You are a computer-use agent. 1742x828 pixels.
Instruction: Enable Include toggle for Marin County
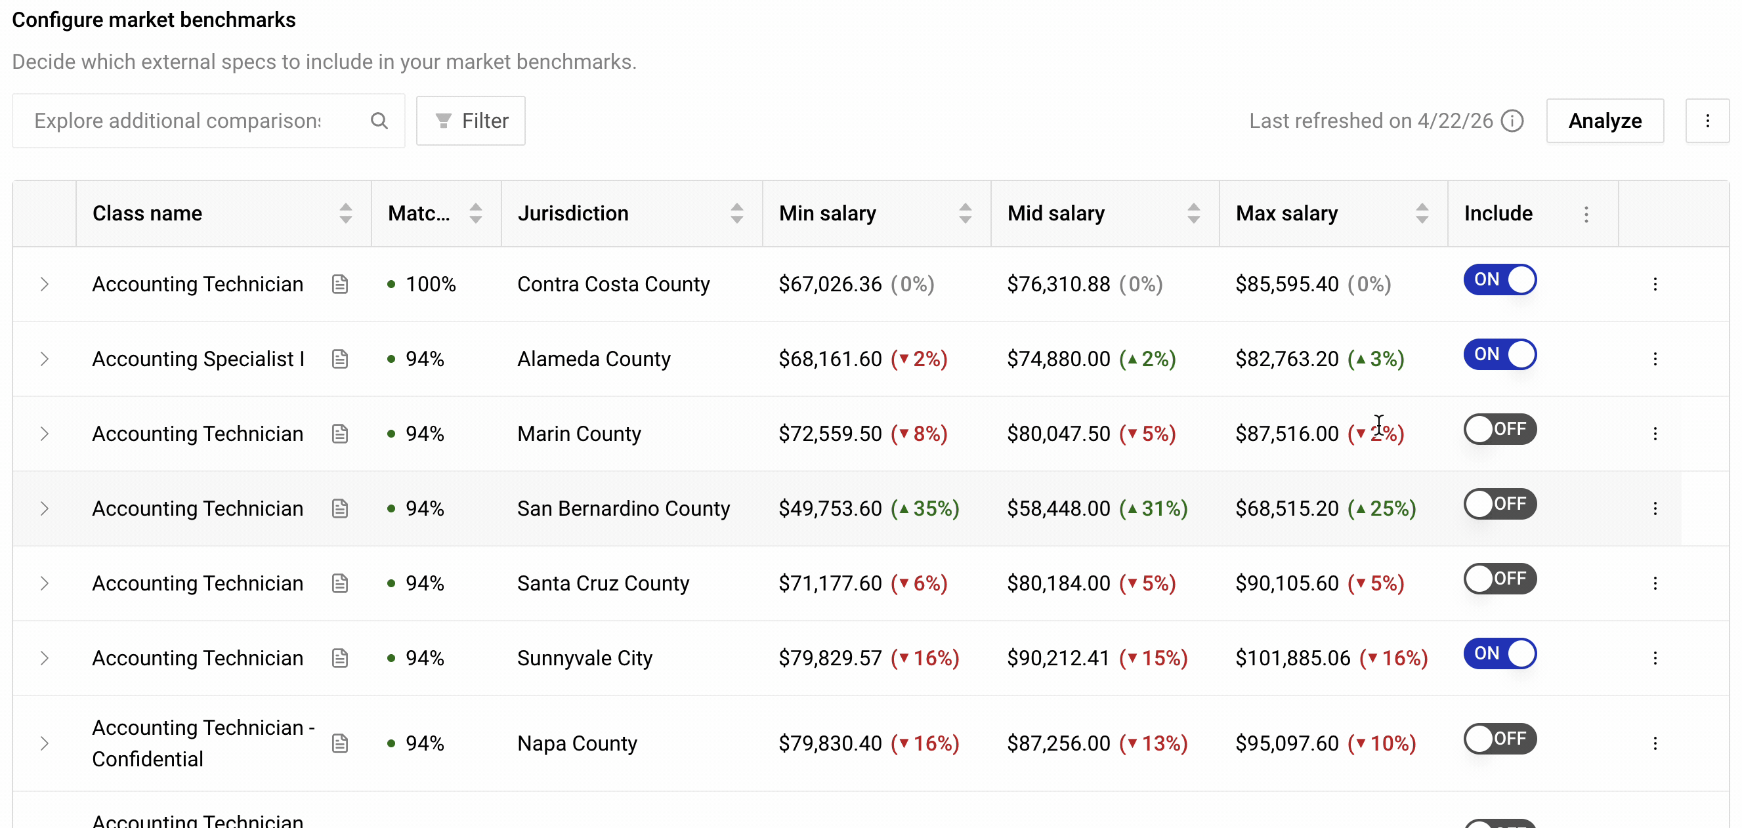click(x=1500, y=429)
